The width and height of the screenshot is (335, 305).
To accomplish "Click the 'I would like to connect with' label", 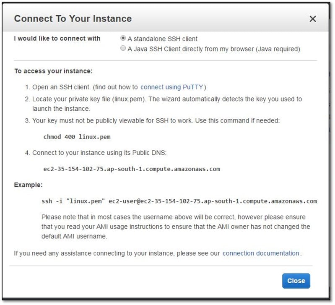I will [x=57, y=39].
